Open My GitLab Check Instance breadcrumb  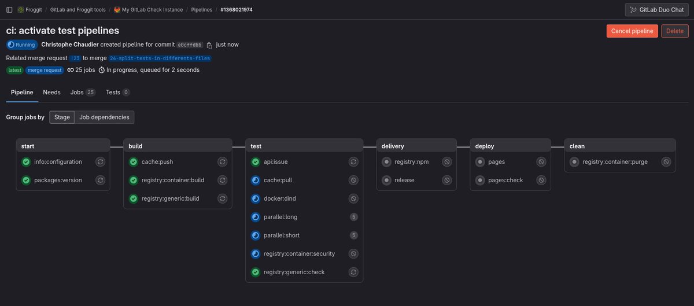(148, 10)
